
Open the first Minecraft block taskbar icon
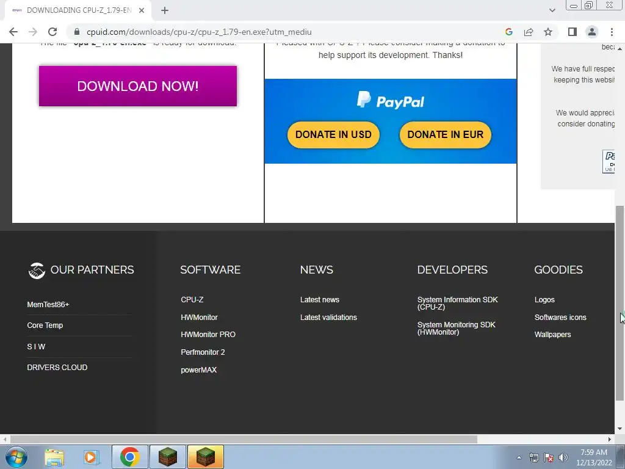(167, 457)
